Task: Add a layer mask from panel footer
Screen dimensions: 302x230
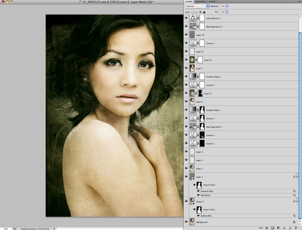Action: tap(272, 227)
